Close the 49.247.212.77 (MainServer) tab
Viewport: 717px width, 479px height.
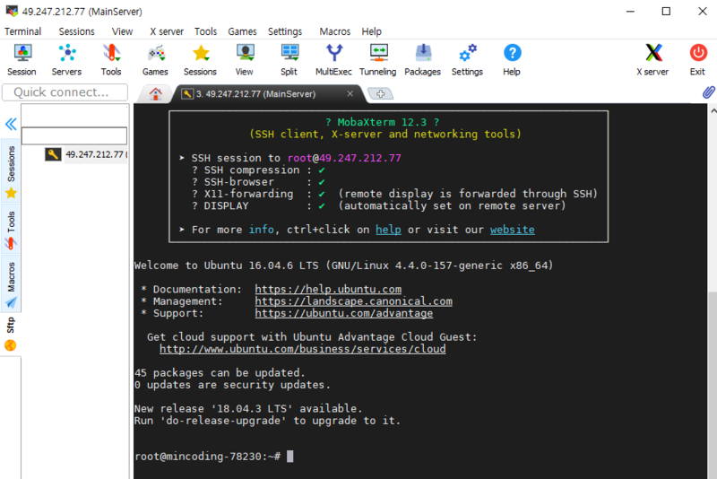click(350, 94)
